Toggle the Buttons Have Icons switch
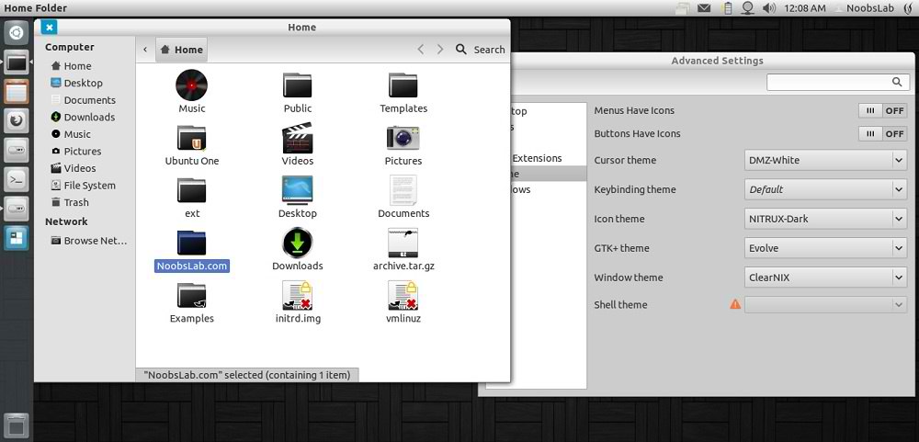Viewport: 919px width, 442px height. (x=882, y=133)
